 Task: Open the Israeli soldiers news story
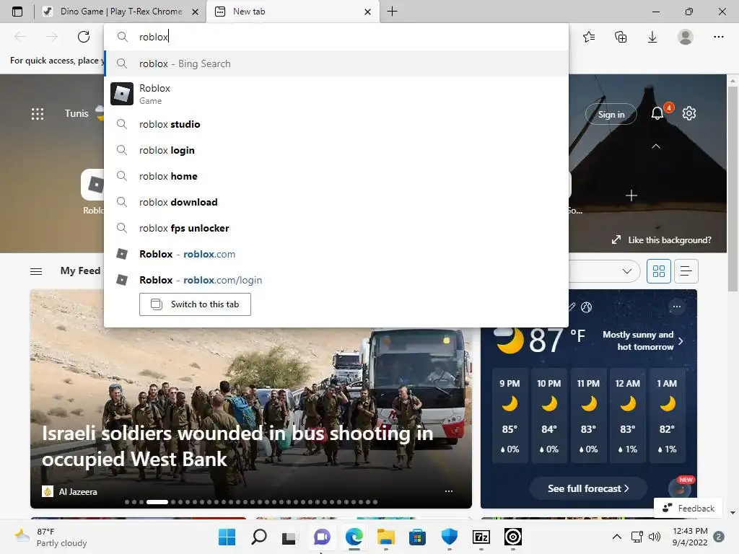[x=237, y=446]
